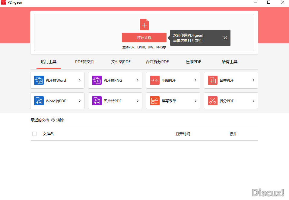Viewport: 289px width, 200px height.
Task: Click the PDF转PNG purple icon
Action: pos(97,80)
